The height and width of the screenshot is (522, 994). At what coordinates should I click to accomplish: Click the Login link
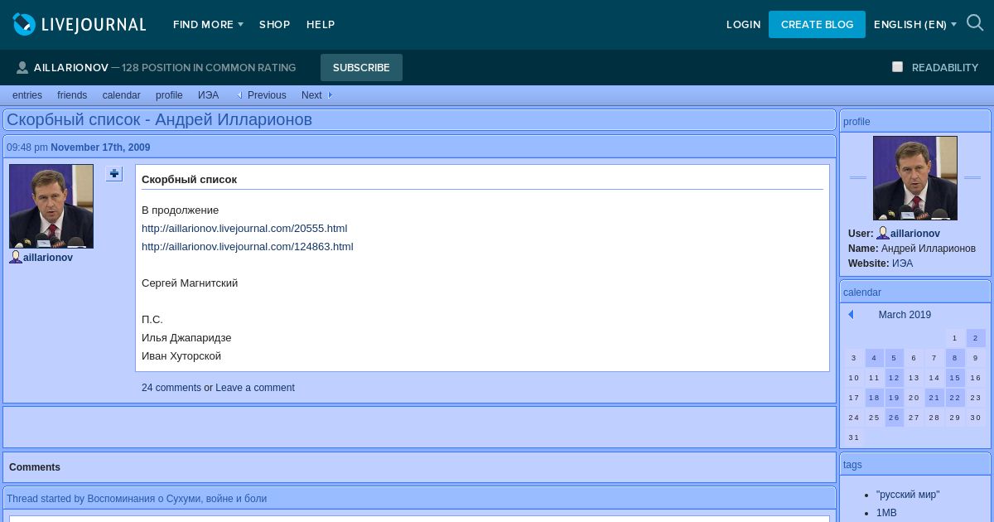click(743, 25)
